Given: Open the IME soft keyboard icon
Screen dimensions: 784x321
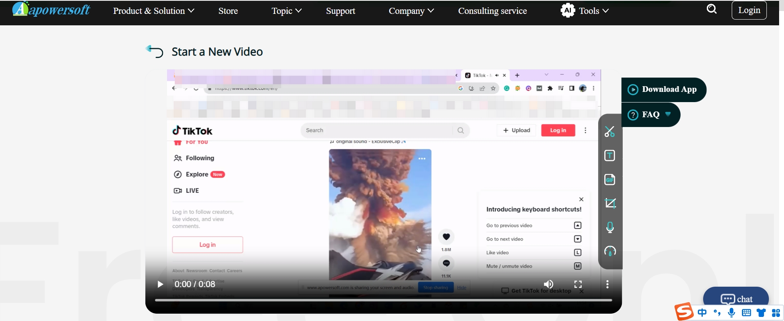Looking at the screenshot, I should coord(746,313).
